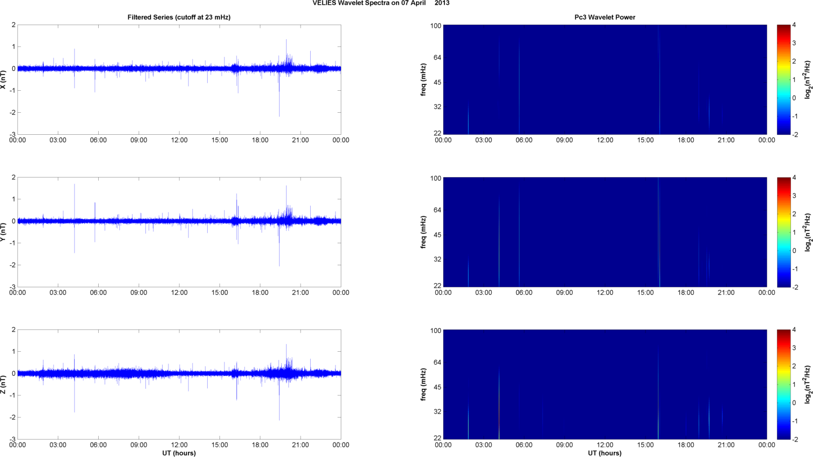Click the "VELIES Wavelet Spectra on 07 April 2013" title

point(381,3)
